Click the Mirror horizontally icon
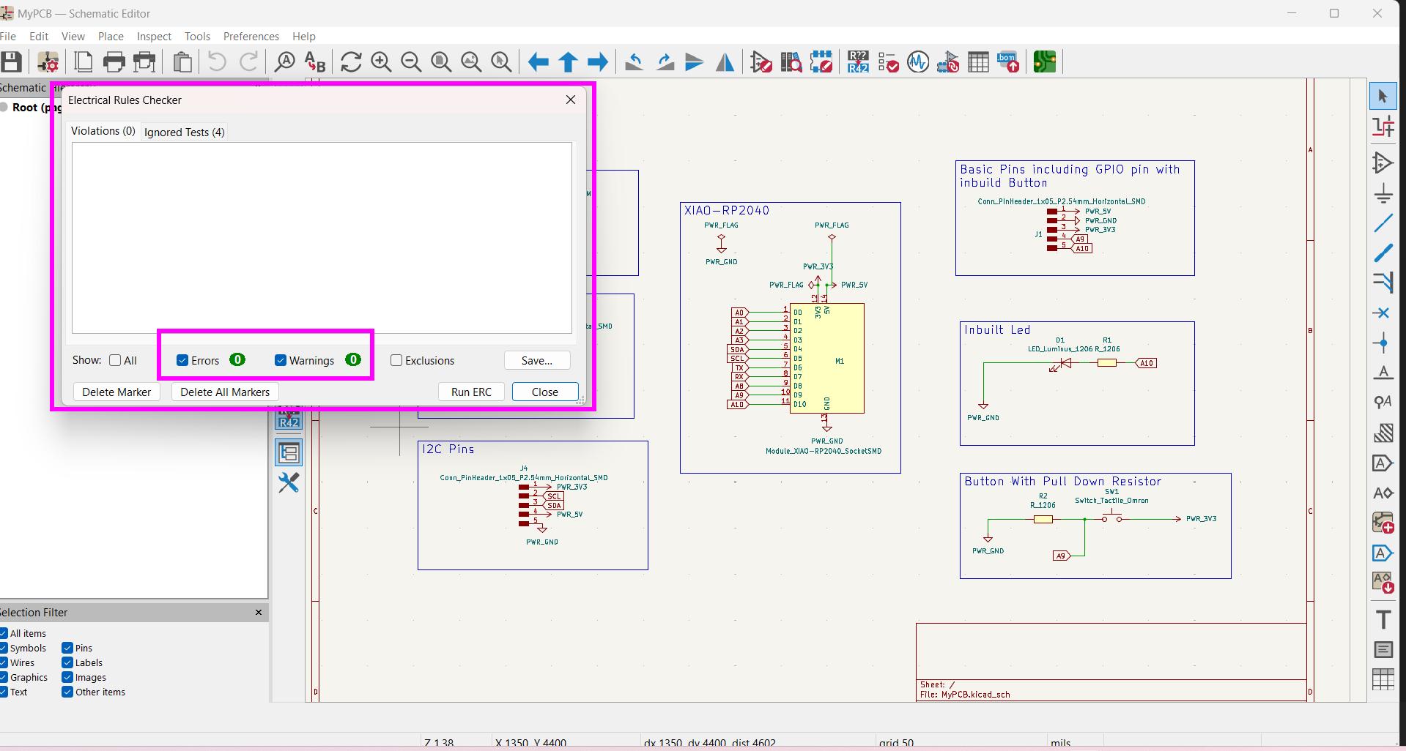 [x=725, y=62]
